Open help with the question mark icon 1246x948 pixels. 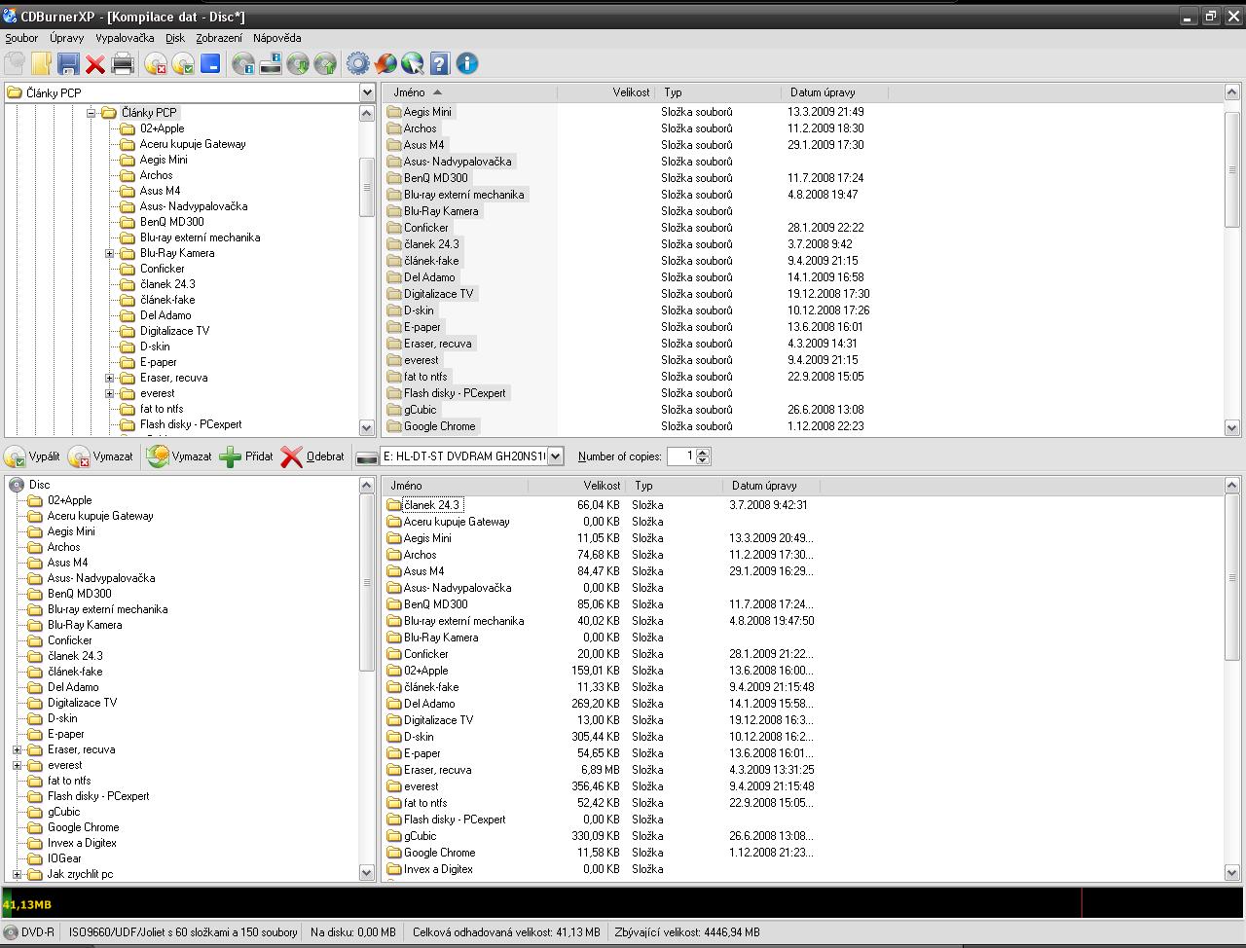[440, 64]
